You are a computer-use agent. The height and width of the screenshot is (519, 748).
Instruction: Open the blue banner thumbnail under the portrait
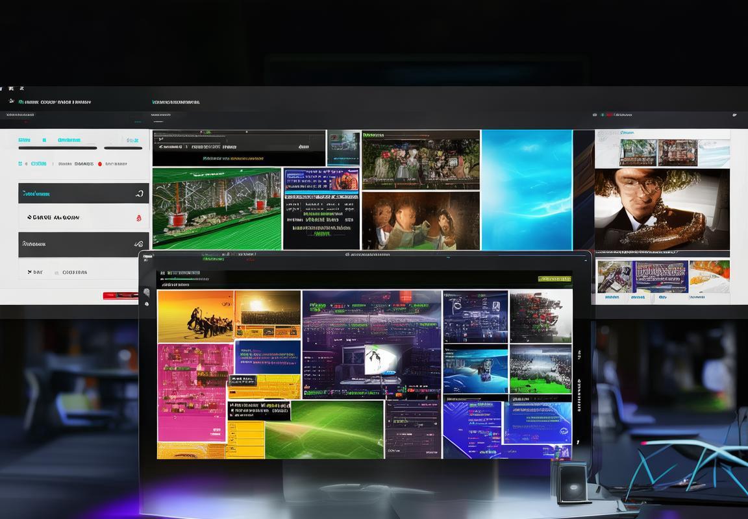661,276
